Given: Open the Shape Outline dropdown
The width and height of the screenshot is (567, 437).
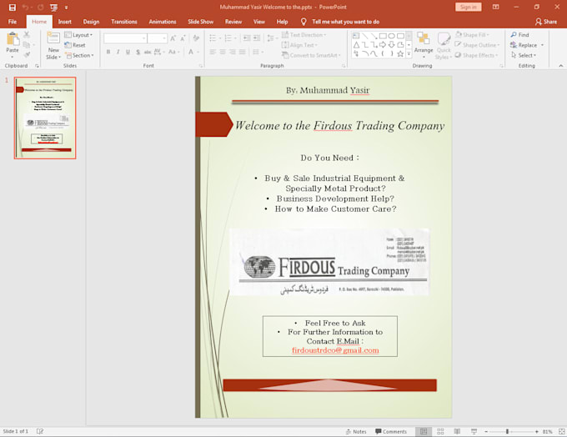Looking at the screenshot, I should coord(477,45).
